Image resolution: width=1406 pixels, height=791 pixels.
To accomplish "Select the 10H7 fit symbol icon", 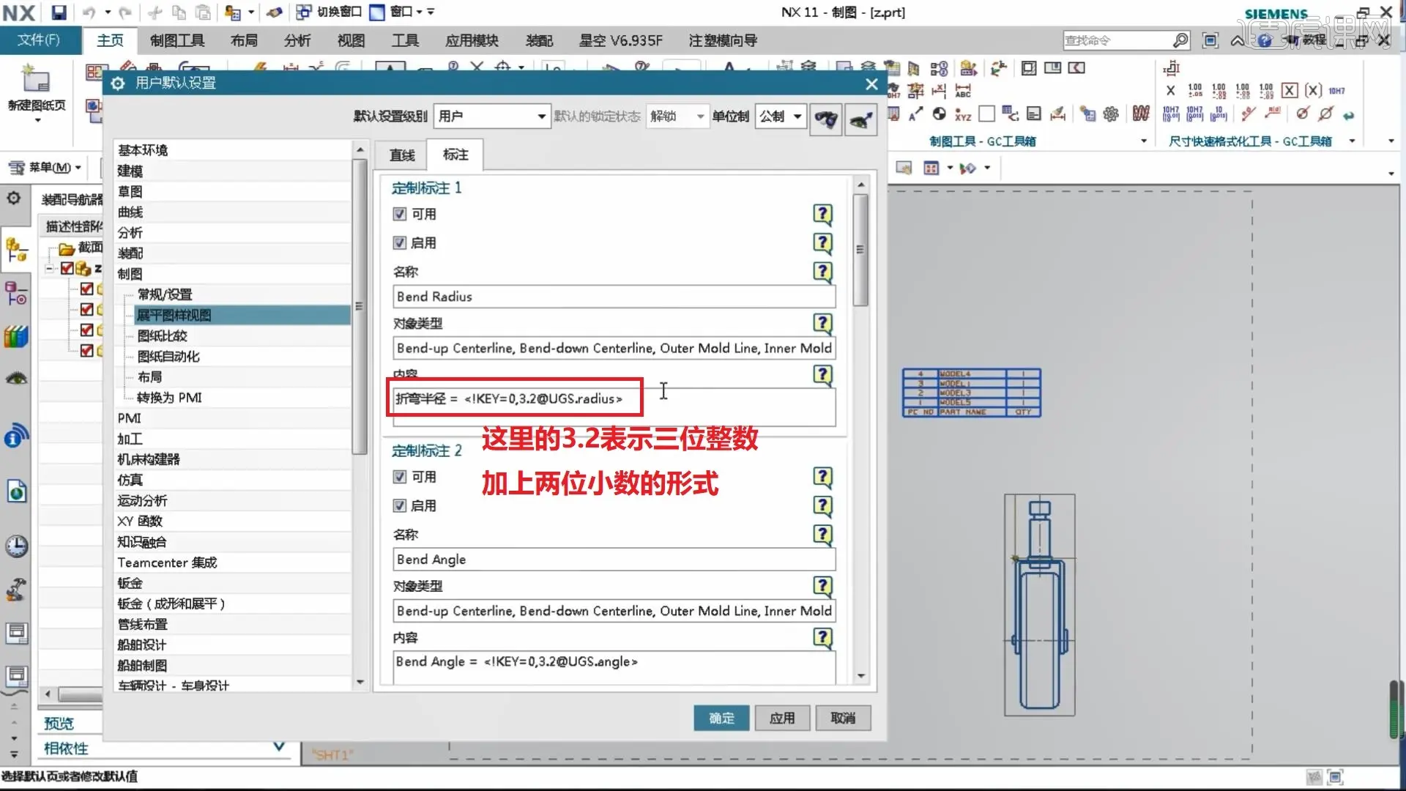I will pyautogui.click(x=1337, y=91).
